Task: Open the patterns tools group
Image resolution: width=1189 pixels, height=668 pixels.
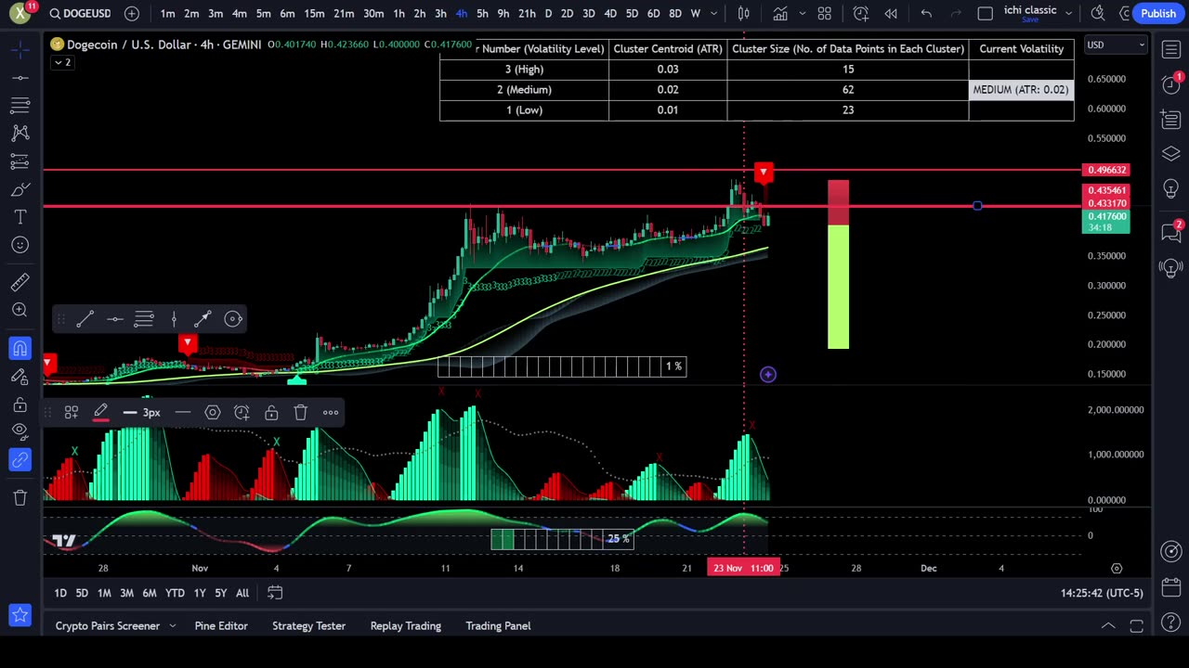Action: (x=20, y=134)
